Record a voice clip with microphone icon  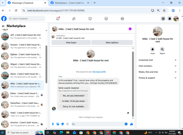pyautogui.click(x=53, y=124)
